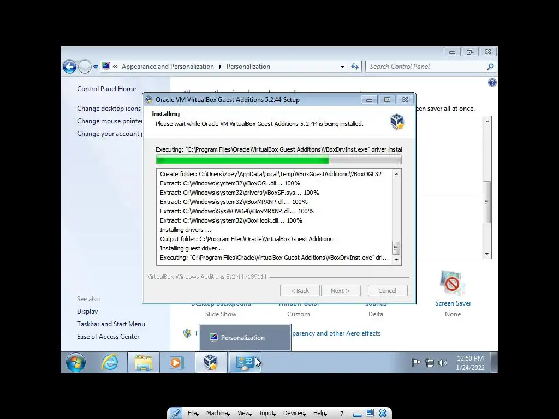Select log line extracting VBoxHook.dll

click(x=231, y=220)
